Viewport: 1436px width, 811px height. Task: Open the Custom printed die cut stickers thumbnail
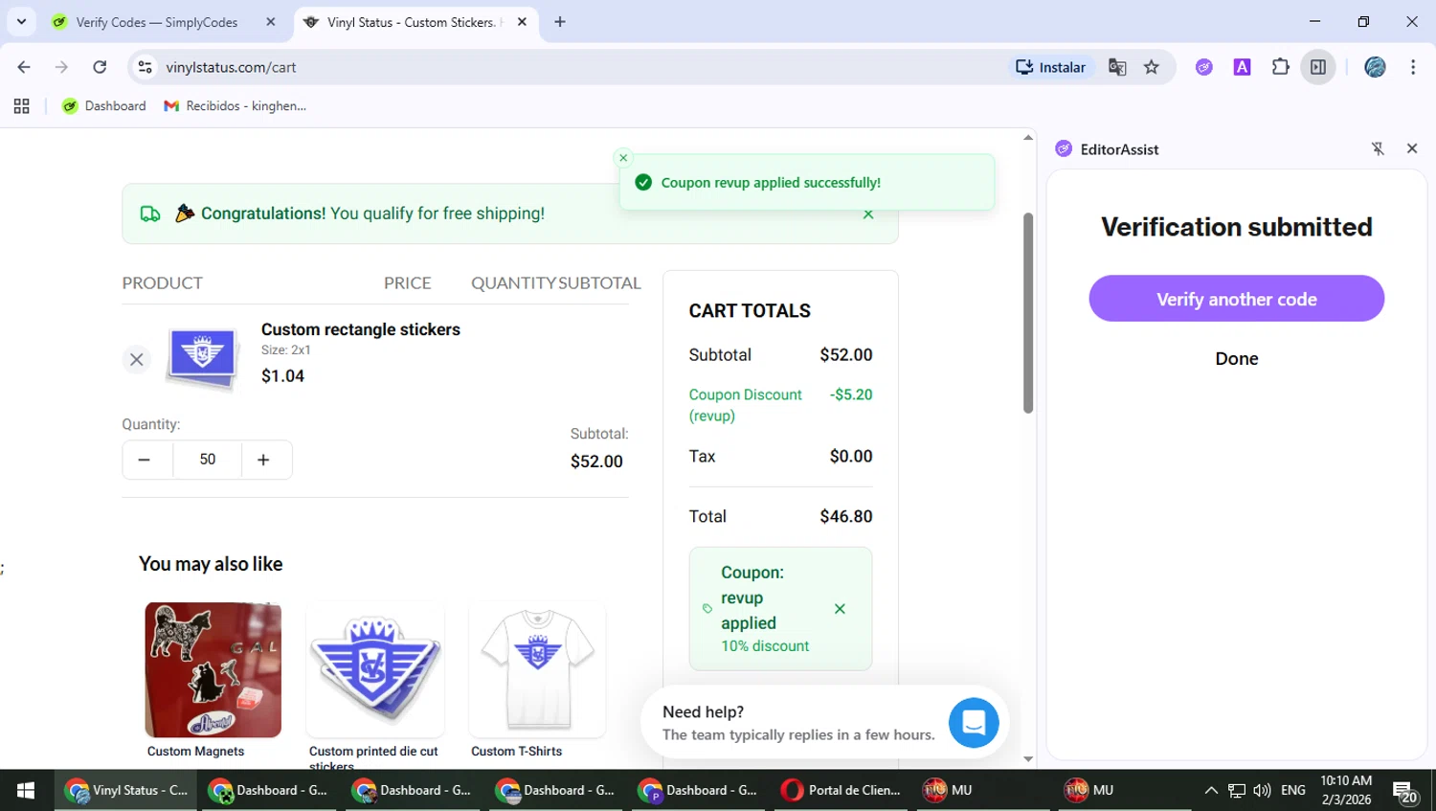[x=375, y=669]
